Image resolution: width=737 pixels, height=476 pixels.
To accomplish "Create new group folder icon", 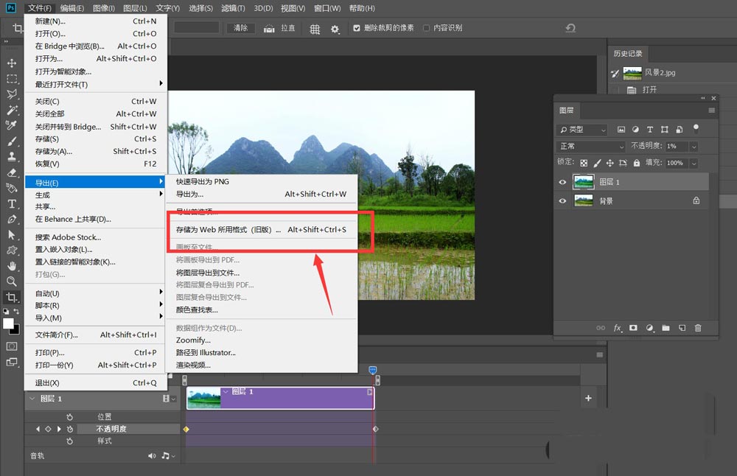I will tap(666, 328).
